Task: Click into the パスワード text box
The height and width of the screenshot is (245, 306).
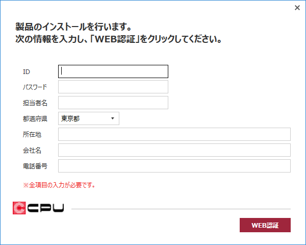Action: 113,87
